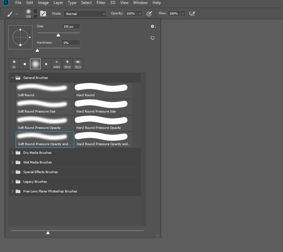Choose the Soft Round brush
This screenshot has height=252, width=283.
pyautogui.click(x=45, y=91)
